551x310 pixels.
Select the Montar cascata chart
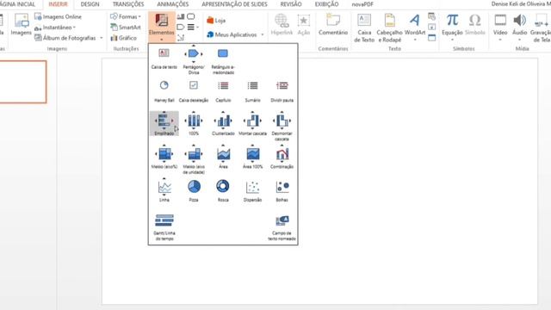pos(252,123)
